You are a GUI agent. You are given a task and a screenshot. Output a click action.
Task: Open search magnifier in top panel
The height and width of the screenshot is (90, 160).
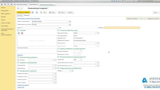8,4
